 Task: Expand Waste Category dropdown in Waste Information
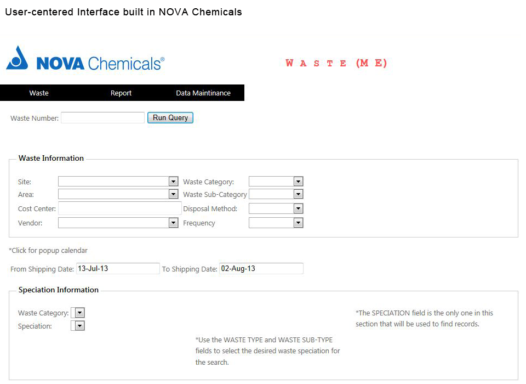276,182
